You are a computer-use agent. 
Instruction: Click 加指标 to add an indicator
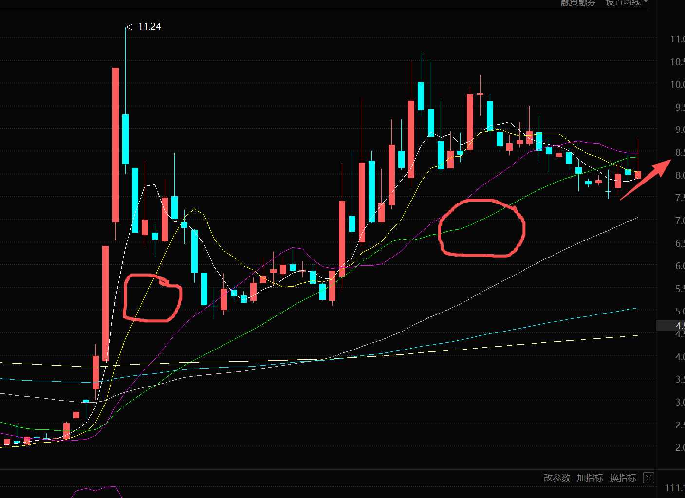tap(590, 478)
